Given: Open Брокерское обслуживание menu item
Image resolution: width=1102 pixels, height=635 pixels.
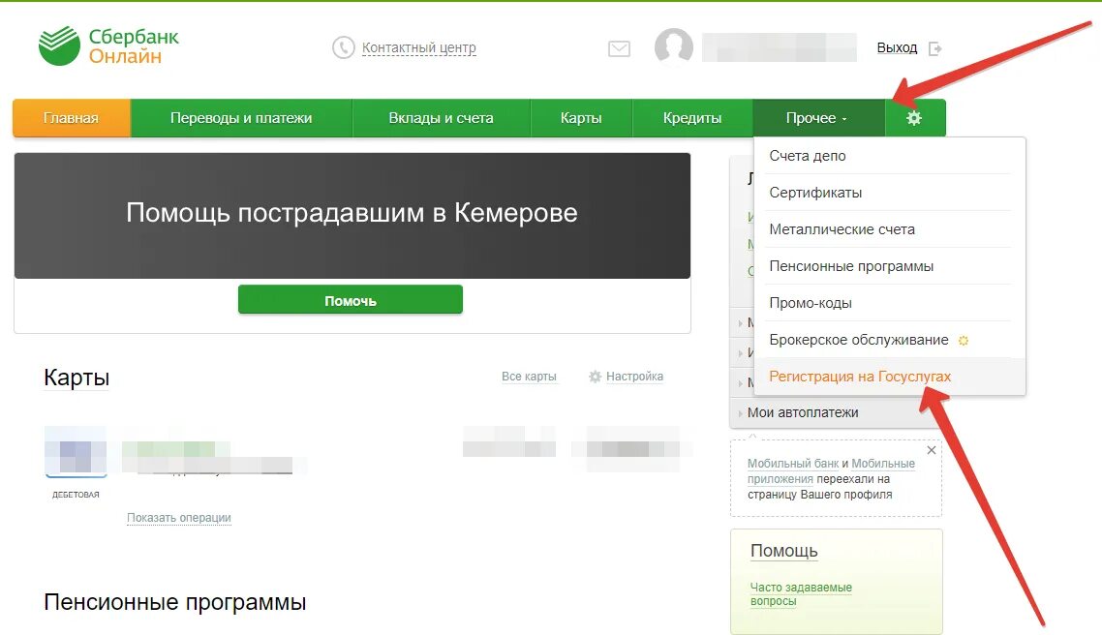Looking at the screenshot, I should coord(889,340).
